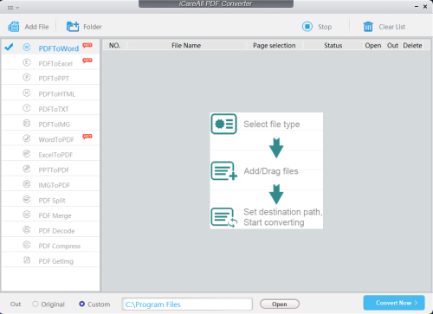Select the PDFToHTML mode icon
Viewport: 433px width, 314px height.
[x=27, y=93]
